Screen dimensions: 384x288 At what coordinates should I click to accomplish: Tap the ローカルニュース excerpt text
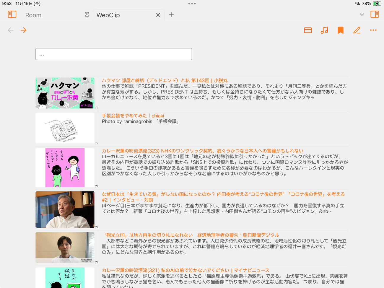[x=225, y=165]
